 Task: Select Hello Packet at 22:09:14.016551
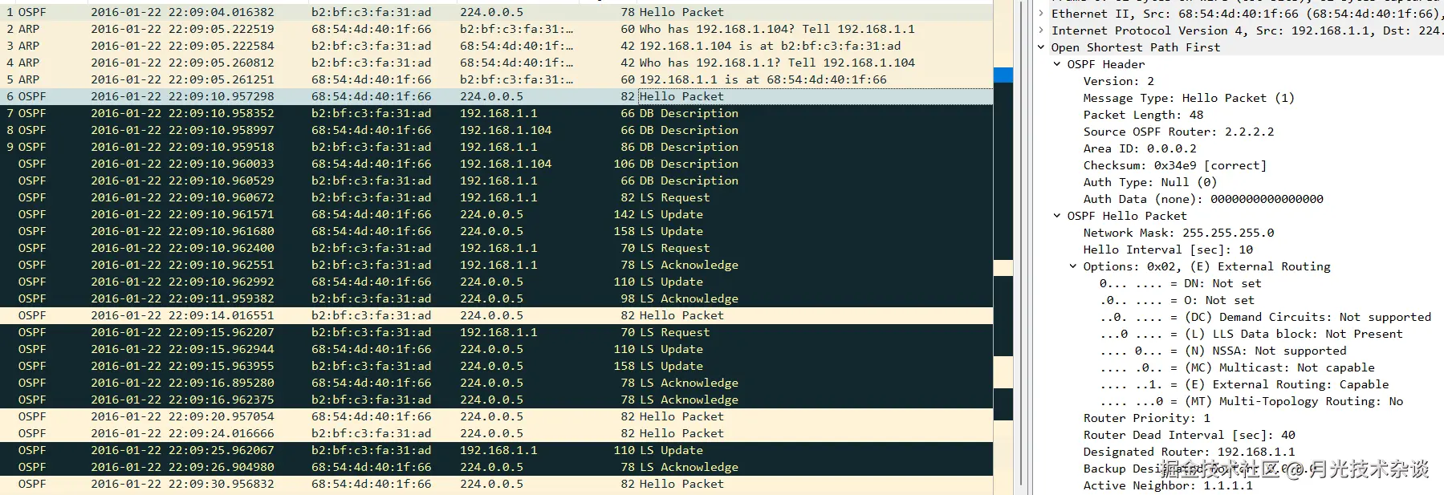(496, 315)
